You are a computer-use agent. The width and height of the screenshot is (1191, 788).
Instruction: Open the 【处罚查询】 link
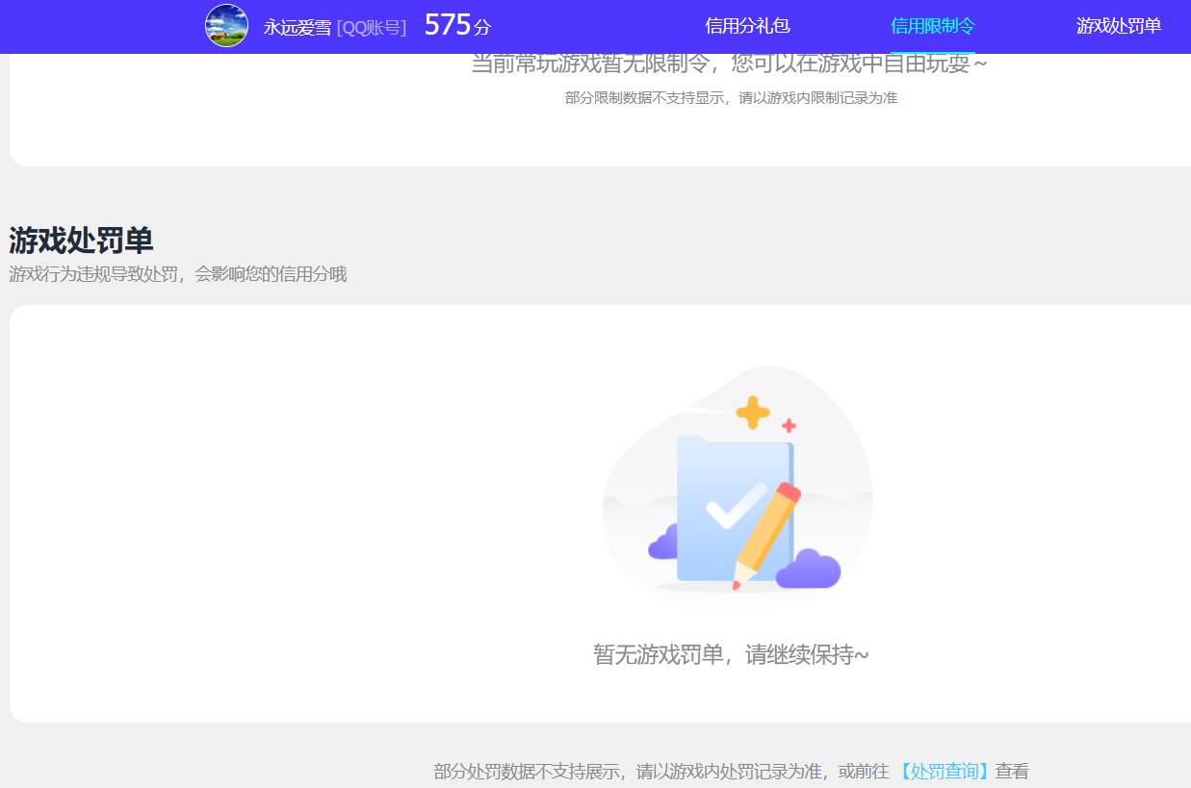(x=941, y=770)
